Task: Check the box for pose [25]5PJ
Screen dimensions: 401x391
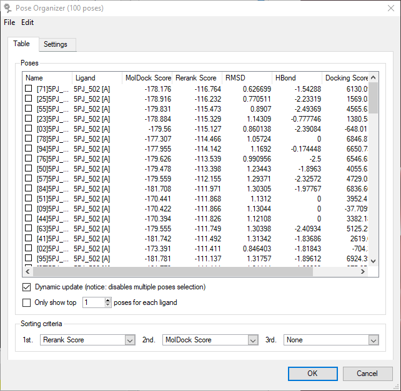Action: coord(28,99)
